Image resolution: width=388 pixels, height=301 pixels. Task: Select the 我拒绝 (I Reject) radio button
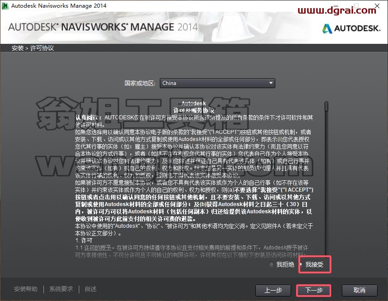tap(272, 264)
